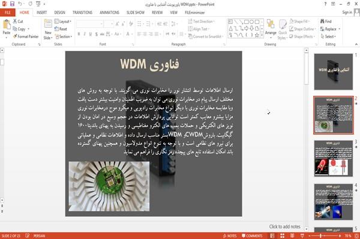The height and width of the screenshot is (239, 360).
Task: Click fit slide to window icon
Action: 356,236
